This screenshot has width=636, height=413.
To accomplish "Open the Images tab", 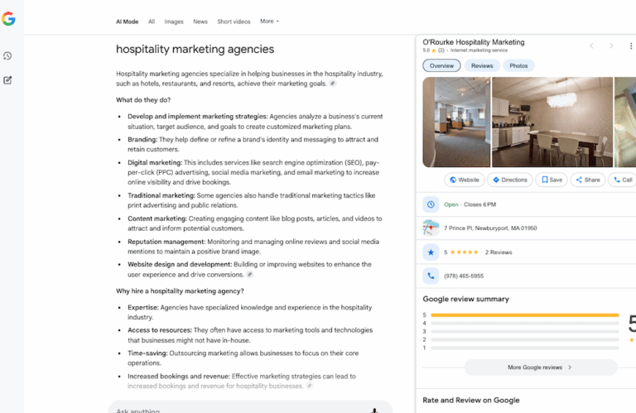I will point(174,22).
